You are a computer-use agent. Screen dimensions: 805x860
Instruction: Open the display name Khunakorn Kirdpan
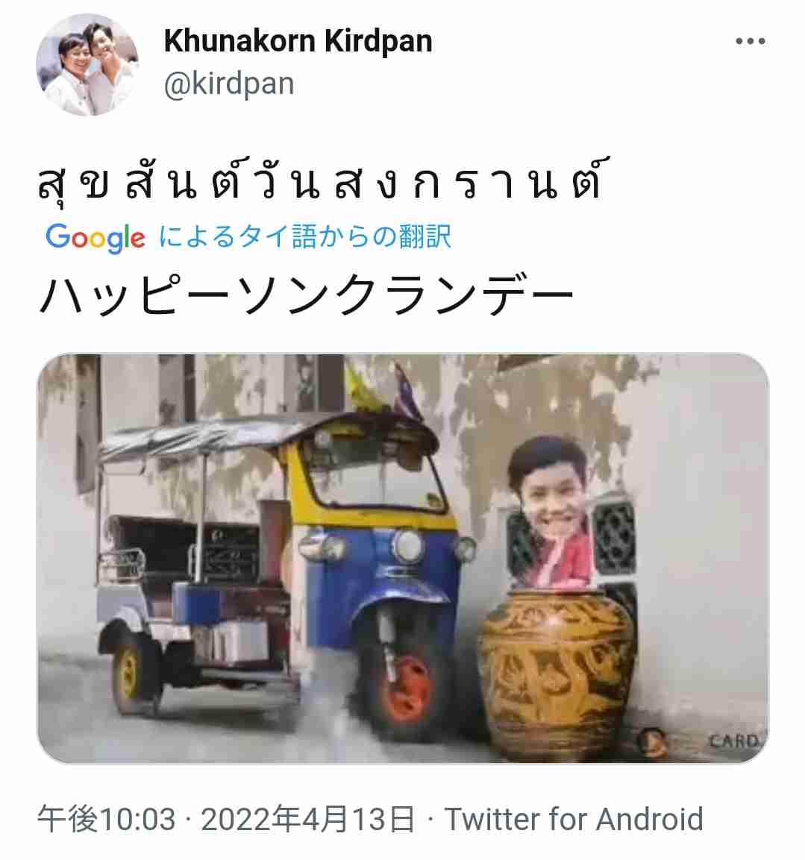(x=298, y=41)
